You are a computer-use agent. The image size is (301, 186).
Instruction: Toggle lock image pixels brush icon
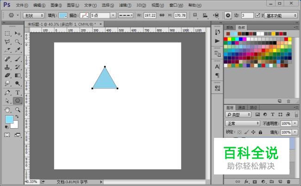[x=246, y=132]
